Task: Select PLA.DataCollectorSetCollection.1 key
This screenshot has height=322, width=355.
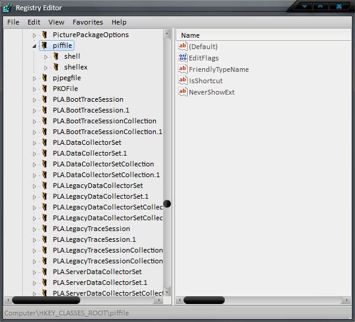Action: click(106, 175)
